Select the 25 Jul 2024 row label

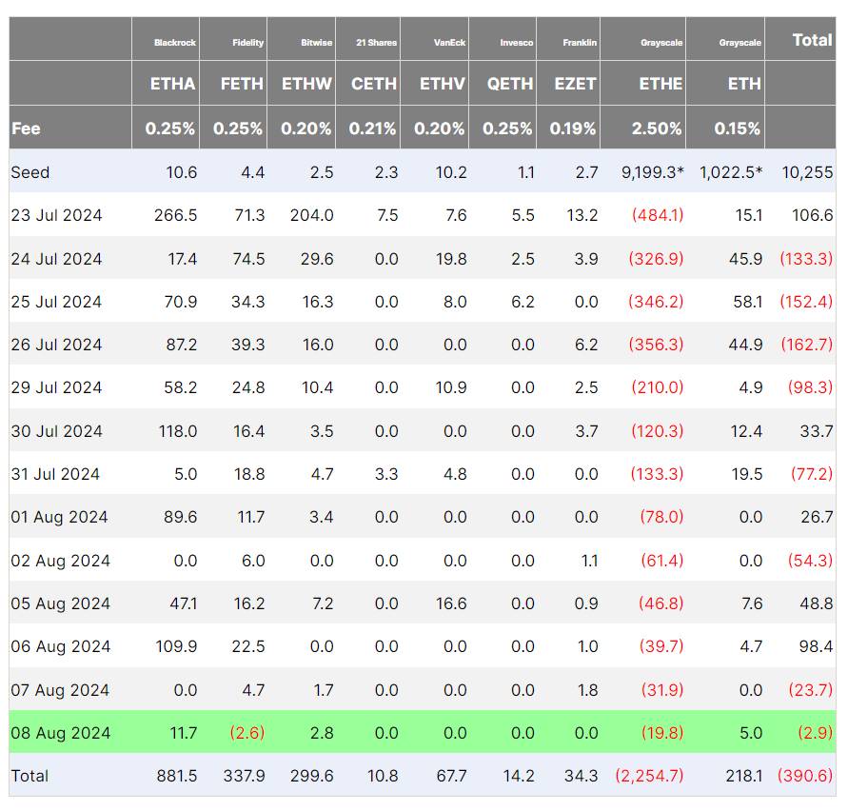[56, 302]
